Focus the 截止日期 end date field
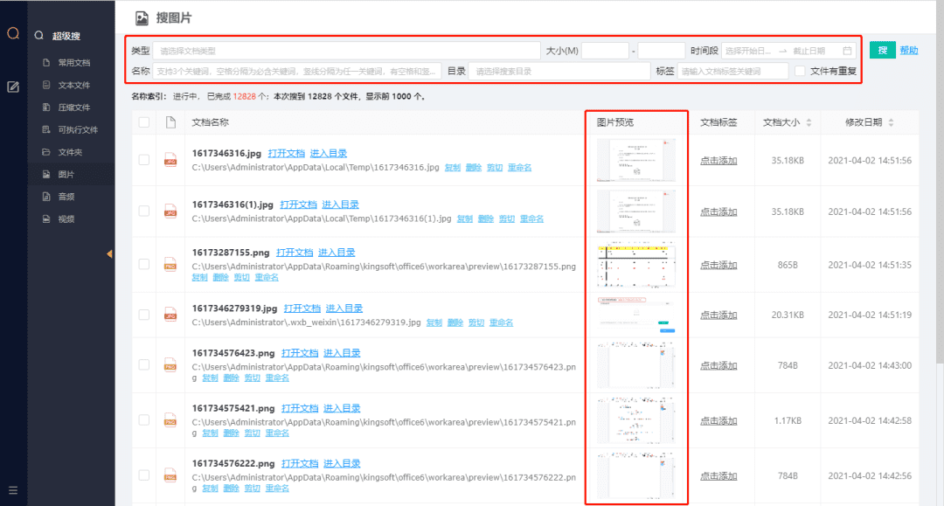This screenshot has height=506, width=944. tap(809, 51)
